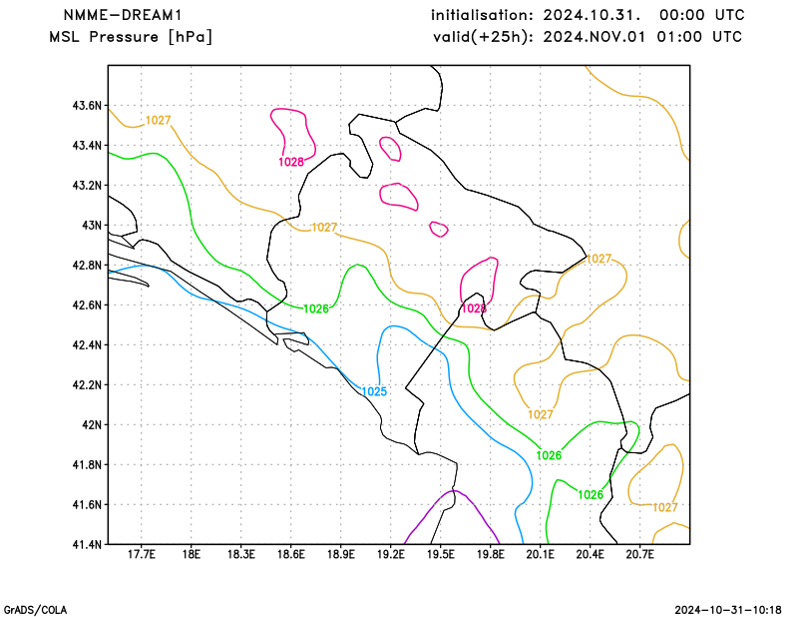Pick the 18.9E longitude axis label

340,554
